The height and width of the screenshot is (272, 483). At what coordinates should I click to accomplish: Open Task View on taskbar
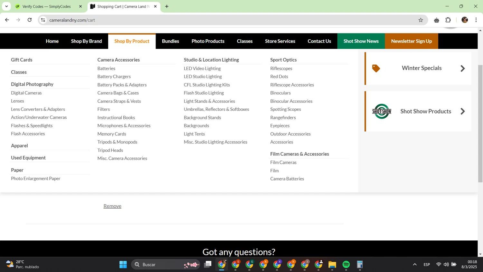click(208, 265)
